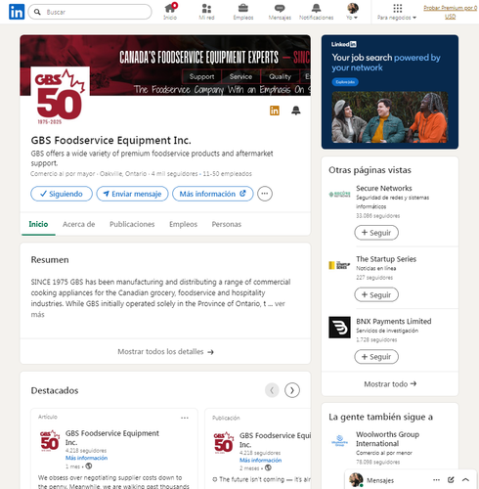Click GBS 50 logo in Artículo card
The height and width of the screenshot is (489, 479).
click(x=50, y=440)
